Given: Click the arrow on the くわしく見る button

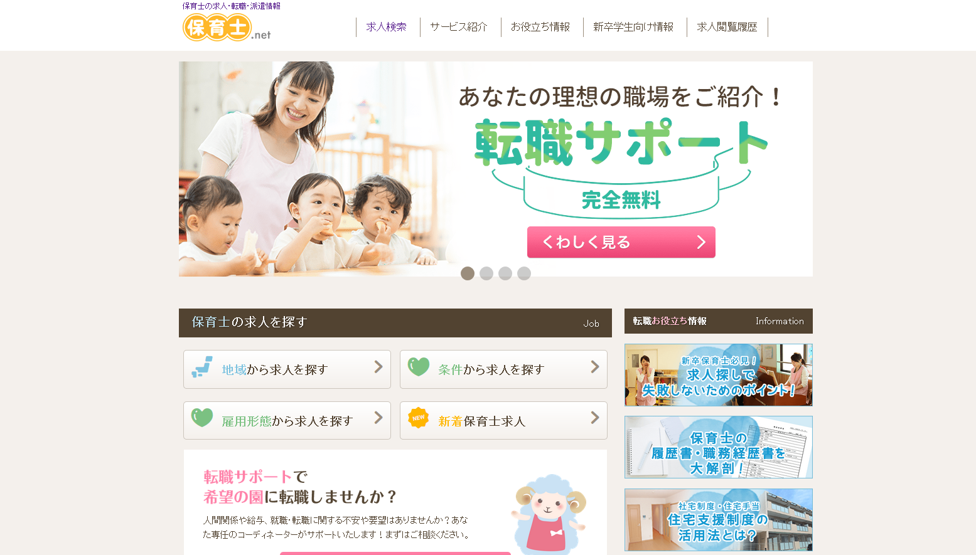Looking at the screenshot, I should coord(701,242).
